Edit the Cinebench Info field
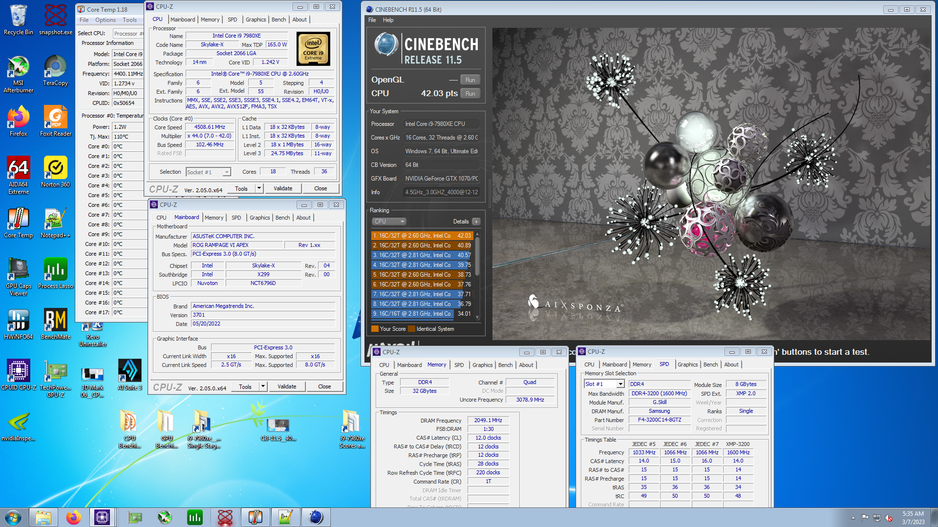Viewport: 938px width, 527px height. [x=441, y=192]
